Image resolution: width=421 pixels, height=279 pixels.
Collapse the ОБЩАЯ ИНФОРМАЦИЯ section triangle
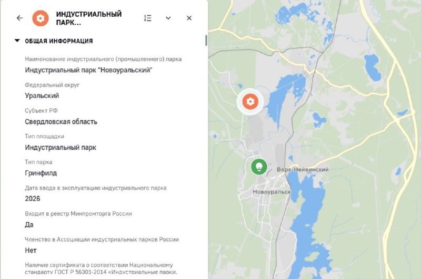(17, 41)
